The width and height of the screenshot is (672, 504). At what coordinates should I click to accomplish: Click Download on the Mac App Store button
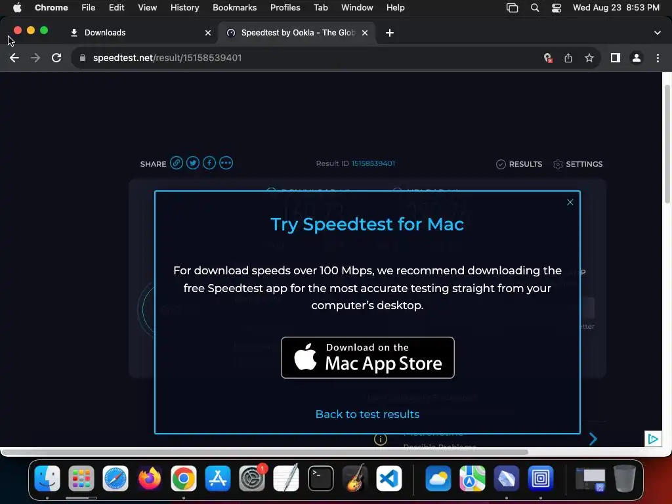coord(367,358)
